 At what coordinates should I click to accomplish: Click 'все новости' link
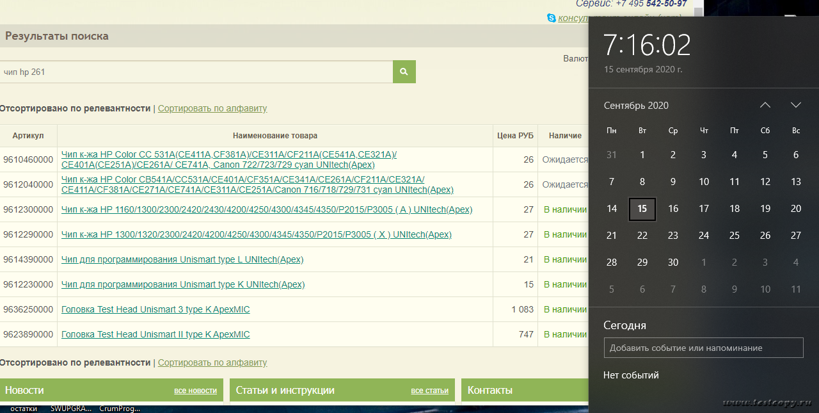(195, 391)
